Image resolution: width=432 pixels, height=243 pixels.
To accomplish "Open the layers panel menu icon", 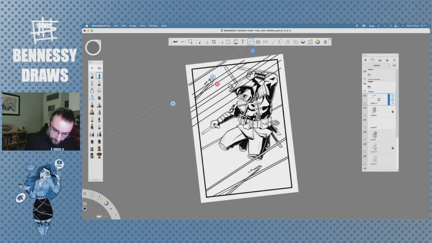I will click(x=394, y=60).
